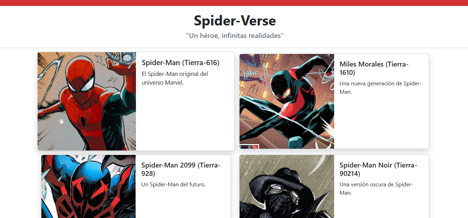Open the Miles Morales comic artwork
Screen dimensions: 468x218
click(x=287, y=101)
